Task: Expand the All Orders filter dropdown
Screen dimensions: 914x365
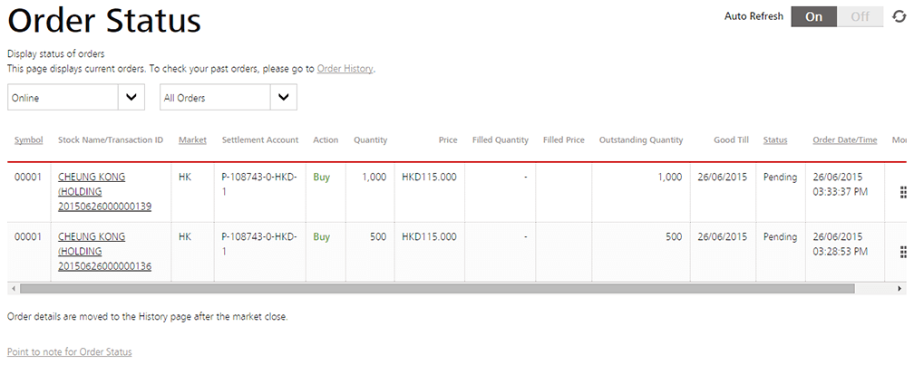Action: click(x=284, y=97)
